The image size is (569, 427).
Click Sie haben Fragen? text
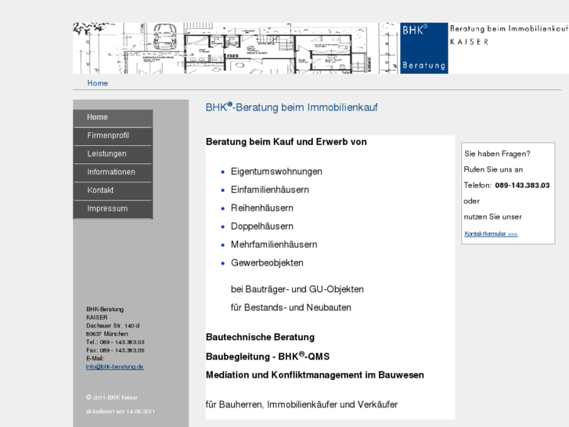[x=497, y=154]
